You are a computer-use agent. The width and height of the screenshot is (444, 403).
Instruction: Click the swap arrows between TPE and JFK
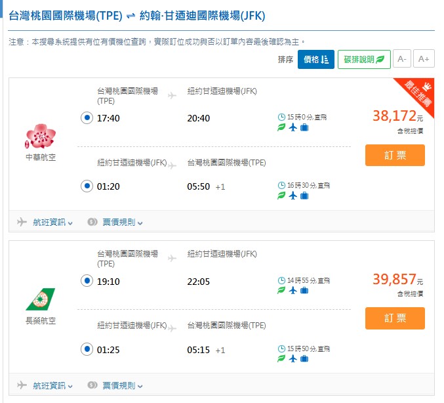(130, 15)
